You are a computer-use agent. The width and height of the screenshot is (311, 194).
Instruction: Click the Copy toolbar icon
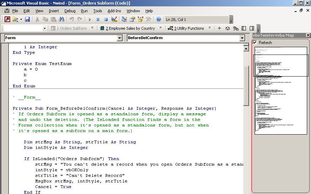[x=46, y=19]
